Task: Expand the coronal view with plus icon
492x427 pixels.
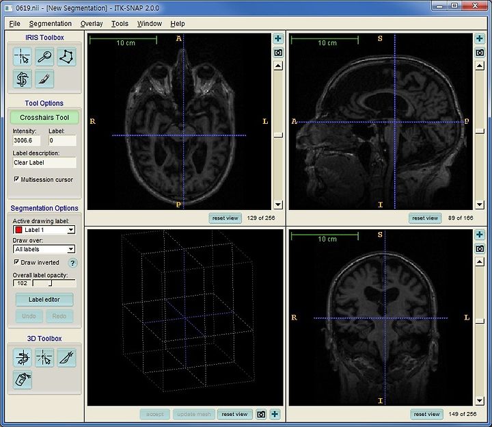Action: [480, 235]
